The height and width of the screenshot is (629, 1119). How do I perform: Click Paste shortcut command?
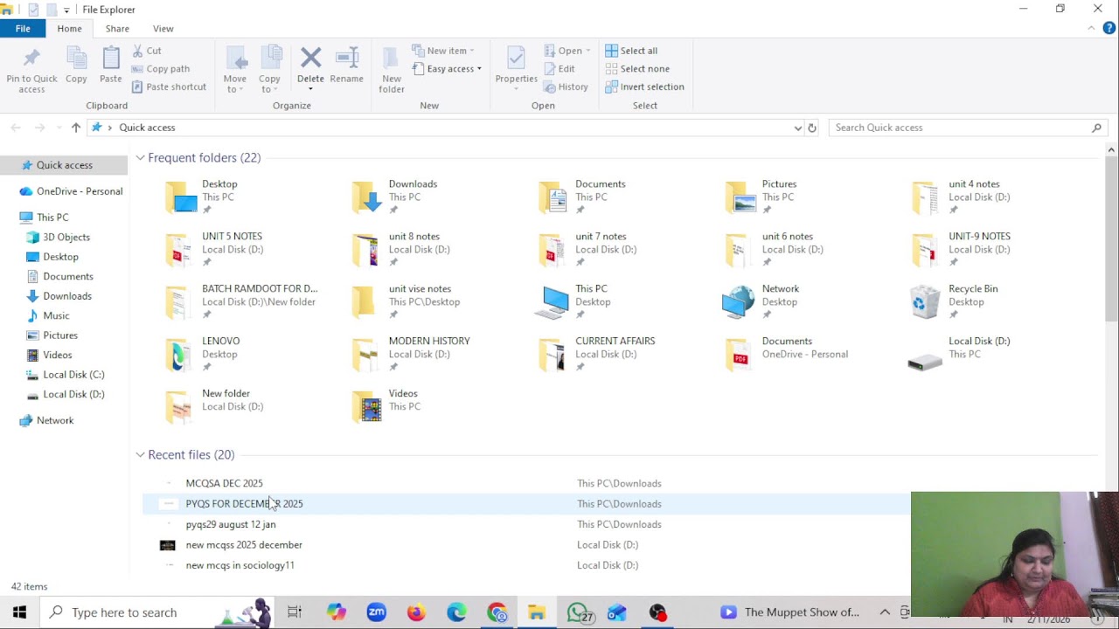click(x=169, y=86)
